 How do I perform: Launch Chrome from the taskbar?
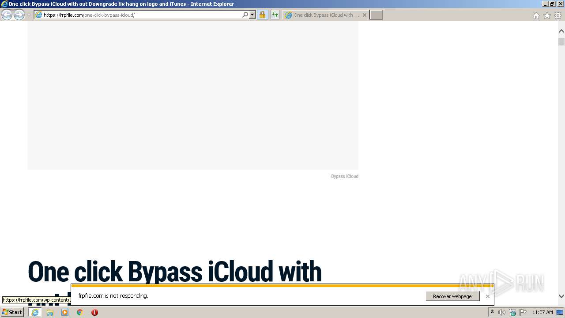(80, 312)
